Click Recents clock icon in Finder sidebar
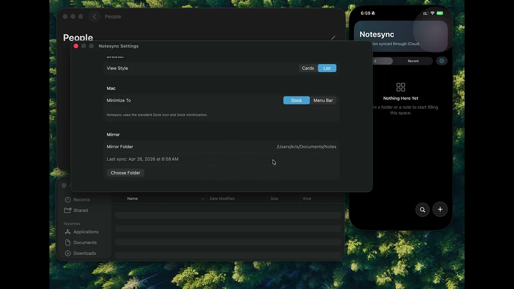The height and width of the screenshot is (289, 514). [x=68, y=199]
